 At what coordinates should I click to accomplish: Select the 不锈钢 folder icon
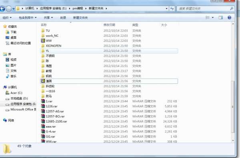pyautogui.click(x=43, y=56)
